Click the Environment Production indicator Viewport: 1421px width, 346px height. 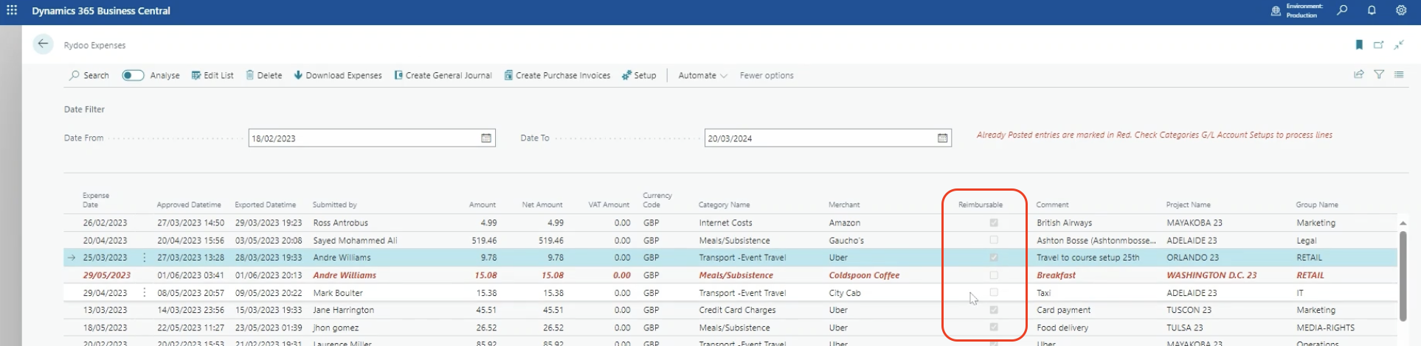tap(1297, 10)
